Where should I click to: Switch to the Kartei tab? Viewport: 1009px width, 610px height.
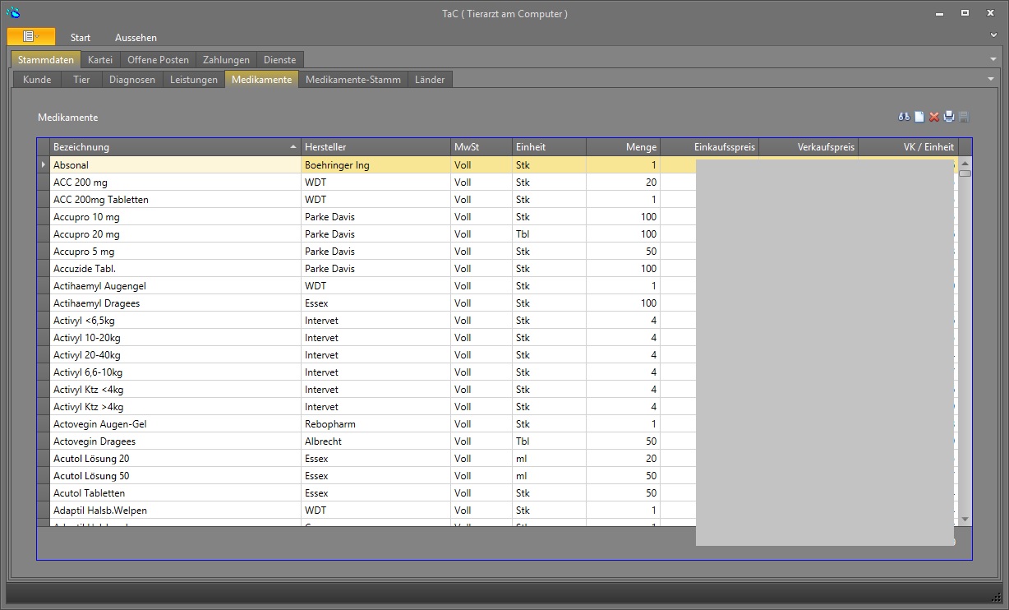click(100, 59)
